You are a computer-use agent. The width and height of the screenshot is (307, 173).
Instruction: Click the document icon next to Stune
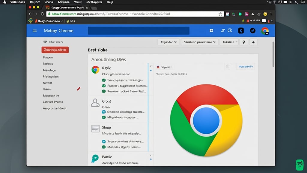coord(95,129)
